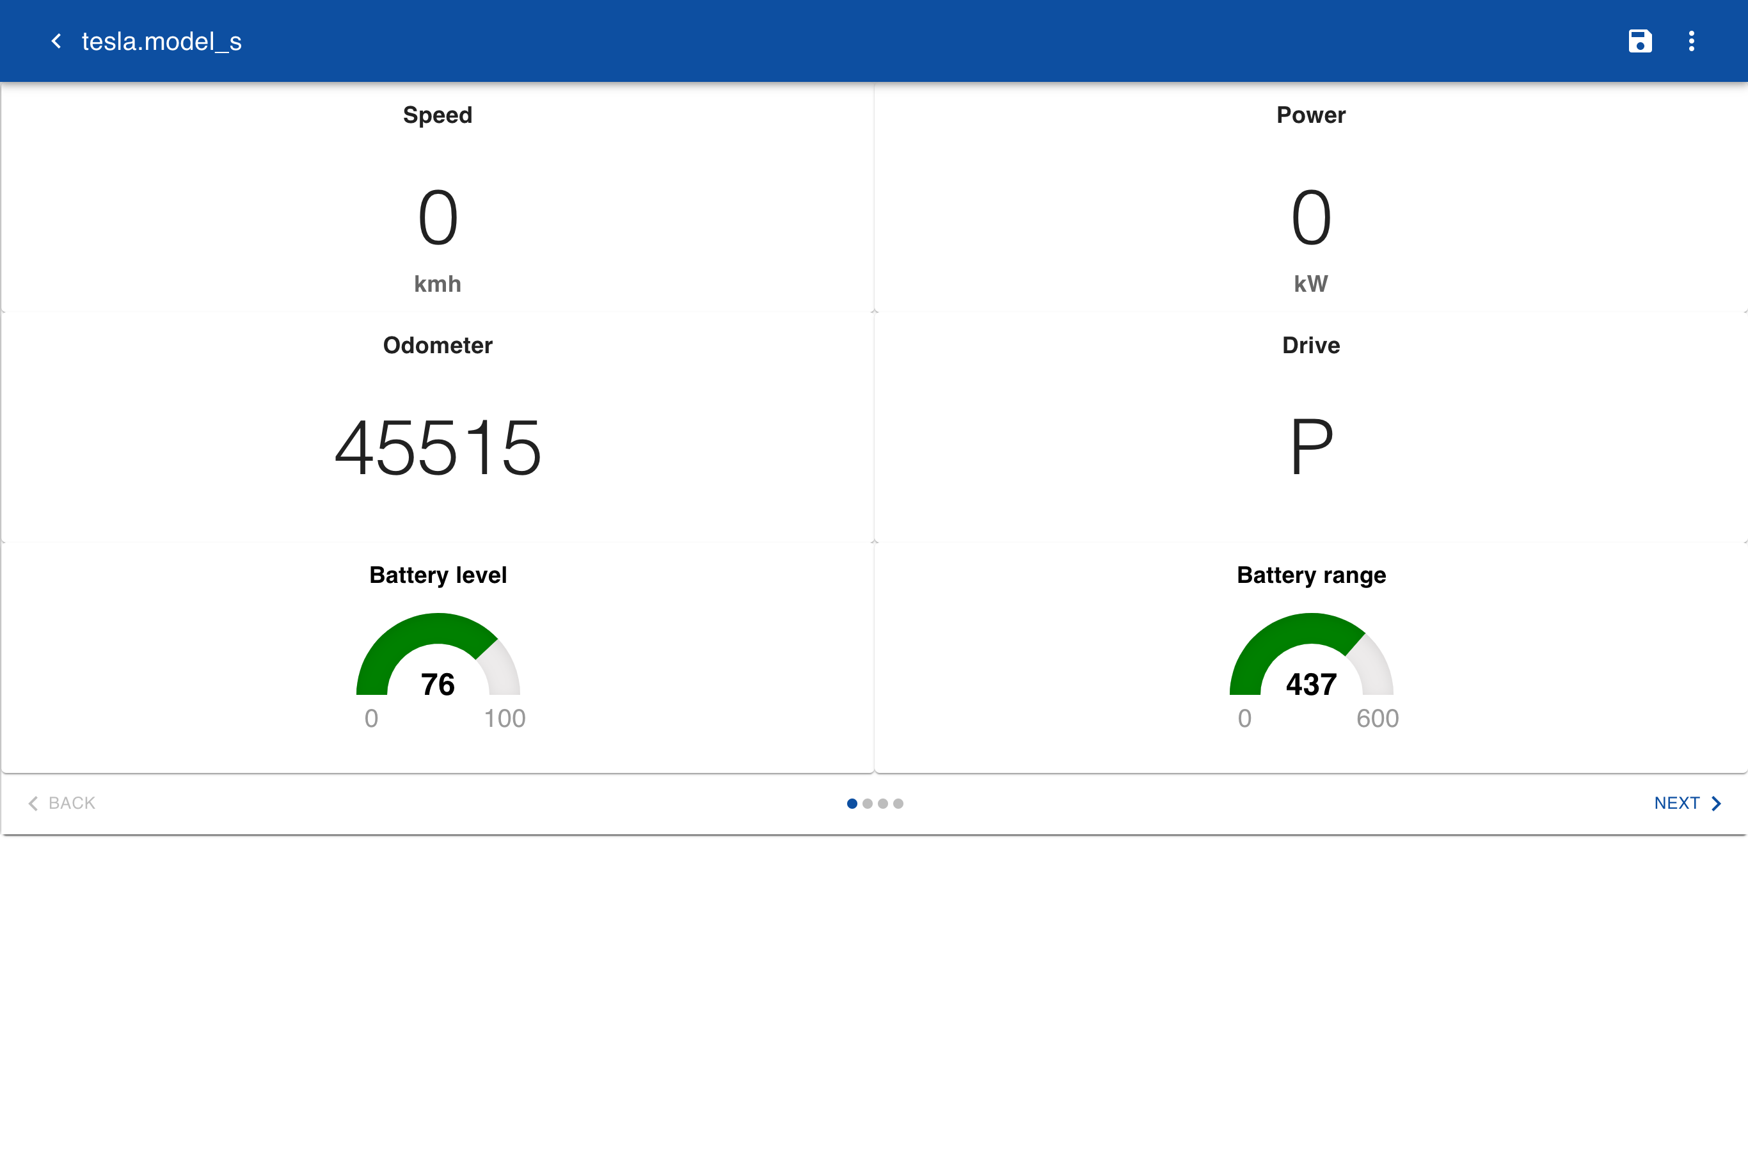Viewport: 1748px width, 1153px height.
Task: Select the fourth pagination dot
Action: pos(898,804)
